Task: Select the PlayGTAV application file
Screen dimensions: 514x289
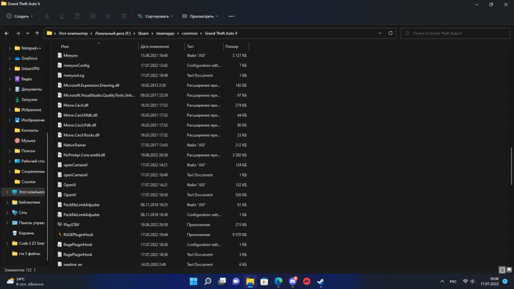Action: coord(71,224)
